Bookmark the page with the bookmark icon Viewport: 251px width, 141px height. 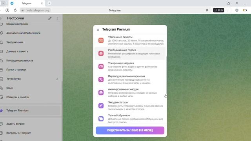(207, 10)
